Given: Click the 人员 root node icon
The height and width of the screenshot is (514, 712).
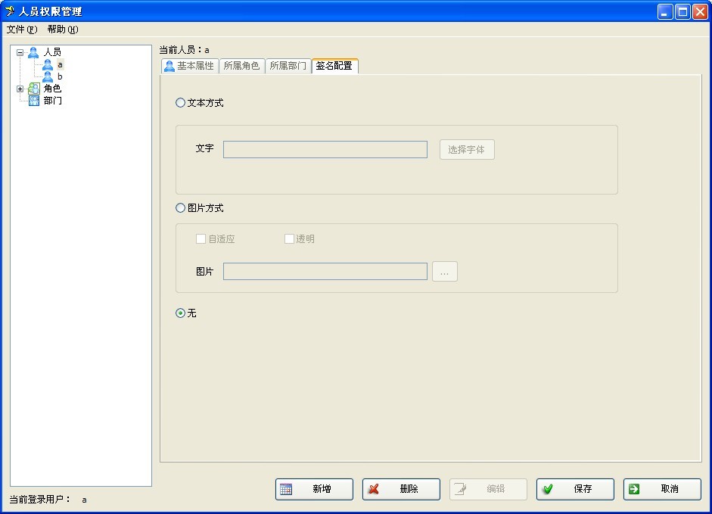Looking at the screenshot, I should 33,52.
